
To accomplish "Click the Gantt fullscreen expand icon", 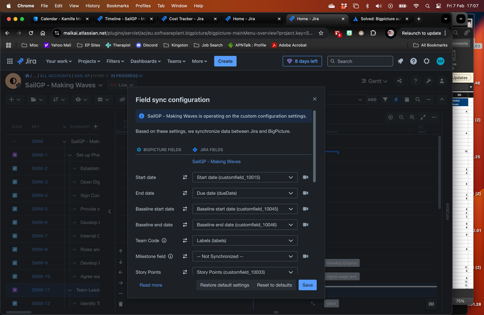I will coord(423,117).
